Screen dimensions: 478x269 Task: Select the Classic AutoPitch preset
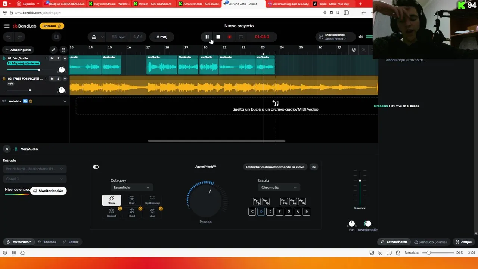coord(111,200)
